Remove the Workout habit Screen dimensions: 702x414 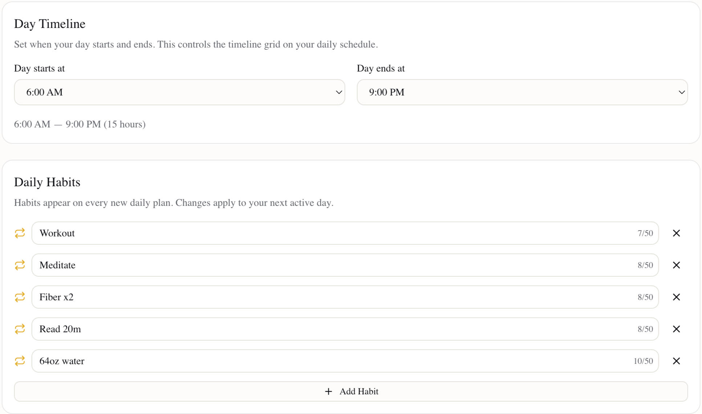click(x=676, y=233)
